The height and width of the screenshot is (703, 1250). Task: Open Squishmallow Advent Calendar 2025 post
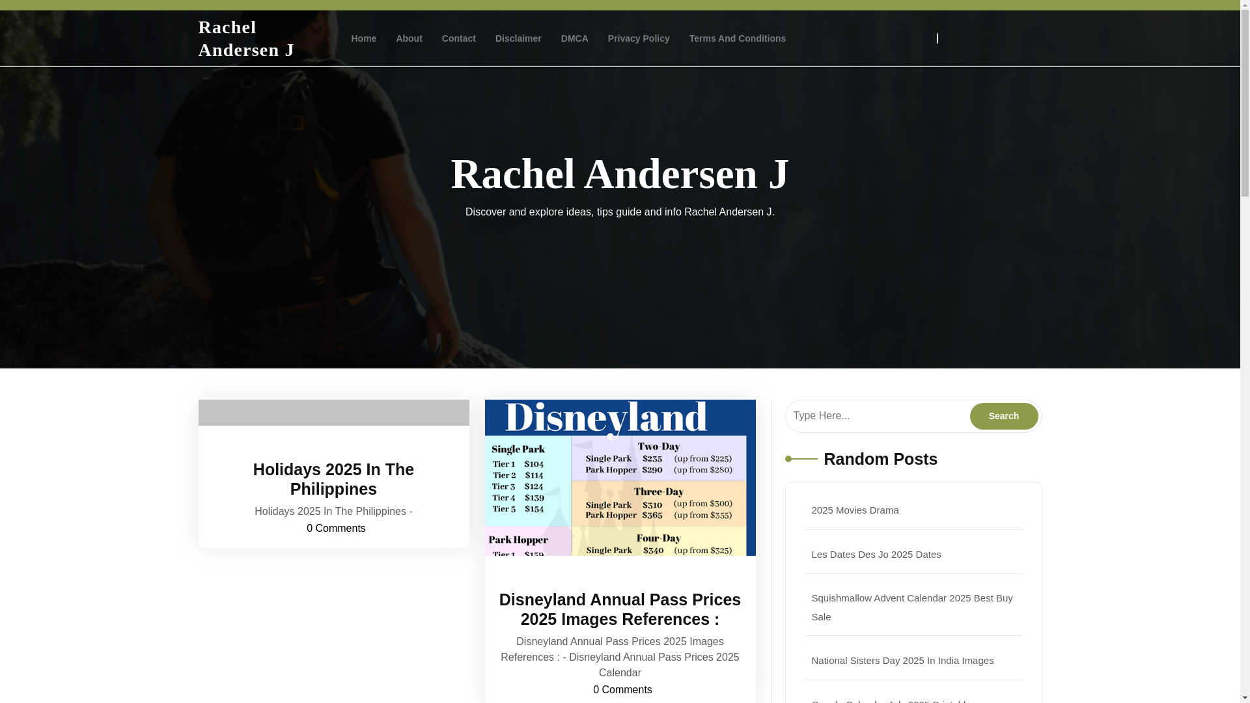tap(911, 607)
